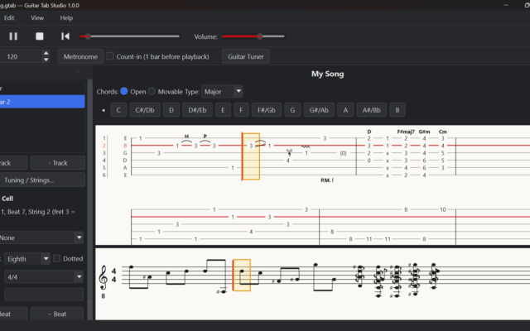Open the Edit menu
Image resolution: width=530 pixels, height=331 pixels.
[x=9, y=18]
